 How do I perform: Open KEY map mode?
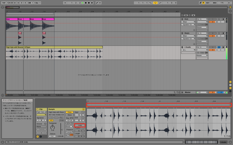click(208, 3)
